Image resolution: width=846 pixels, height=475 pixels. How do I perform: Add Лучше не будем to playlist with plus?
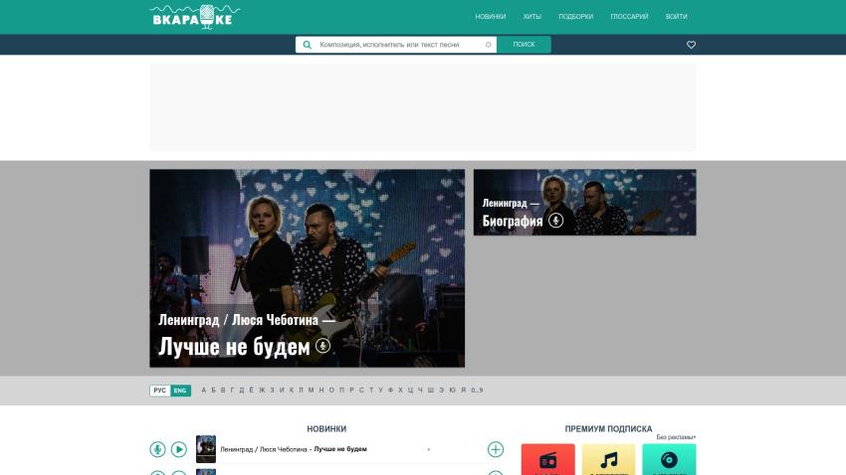(x=496, y=449)
